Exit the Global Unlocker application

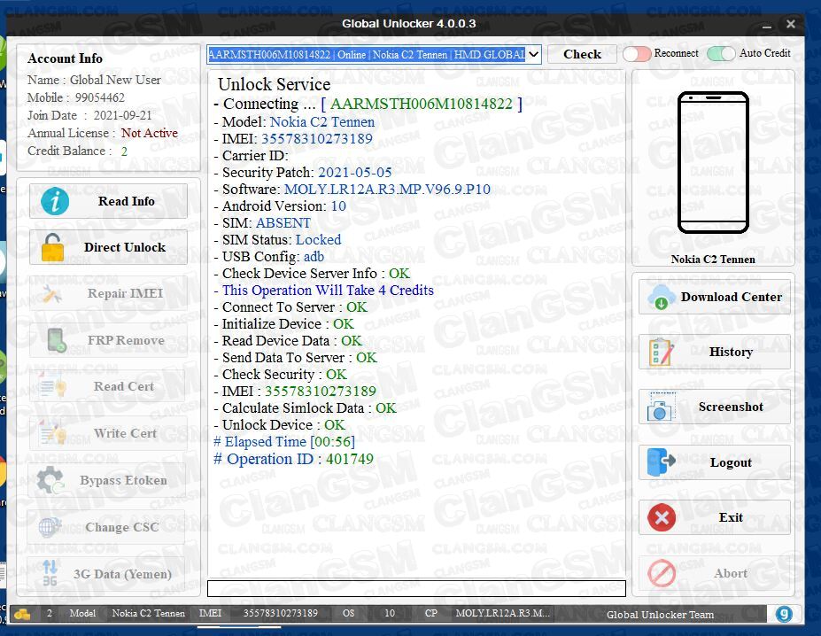[714, 517]
